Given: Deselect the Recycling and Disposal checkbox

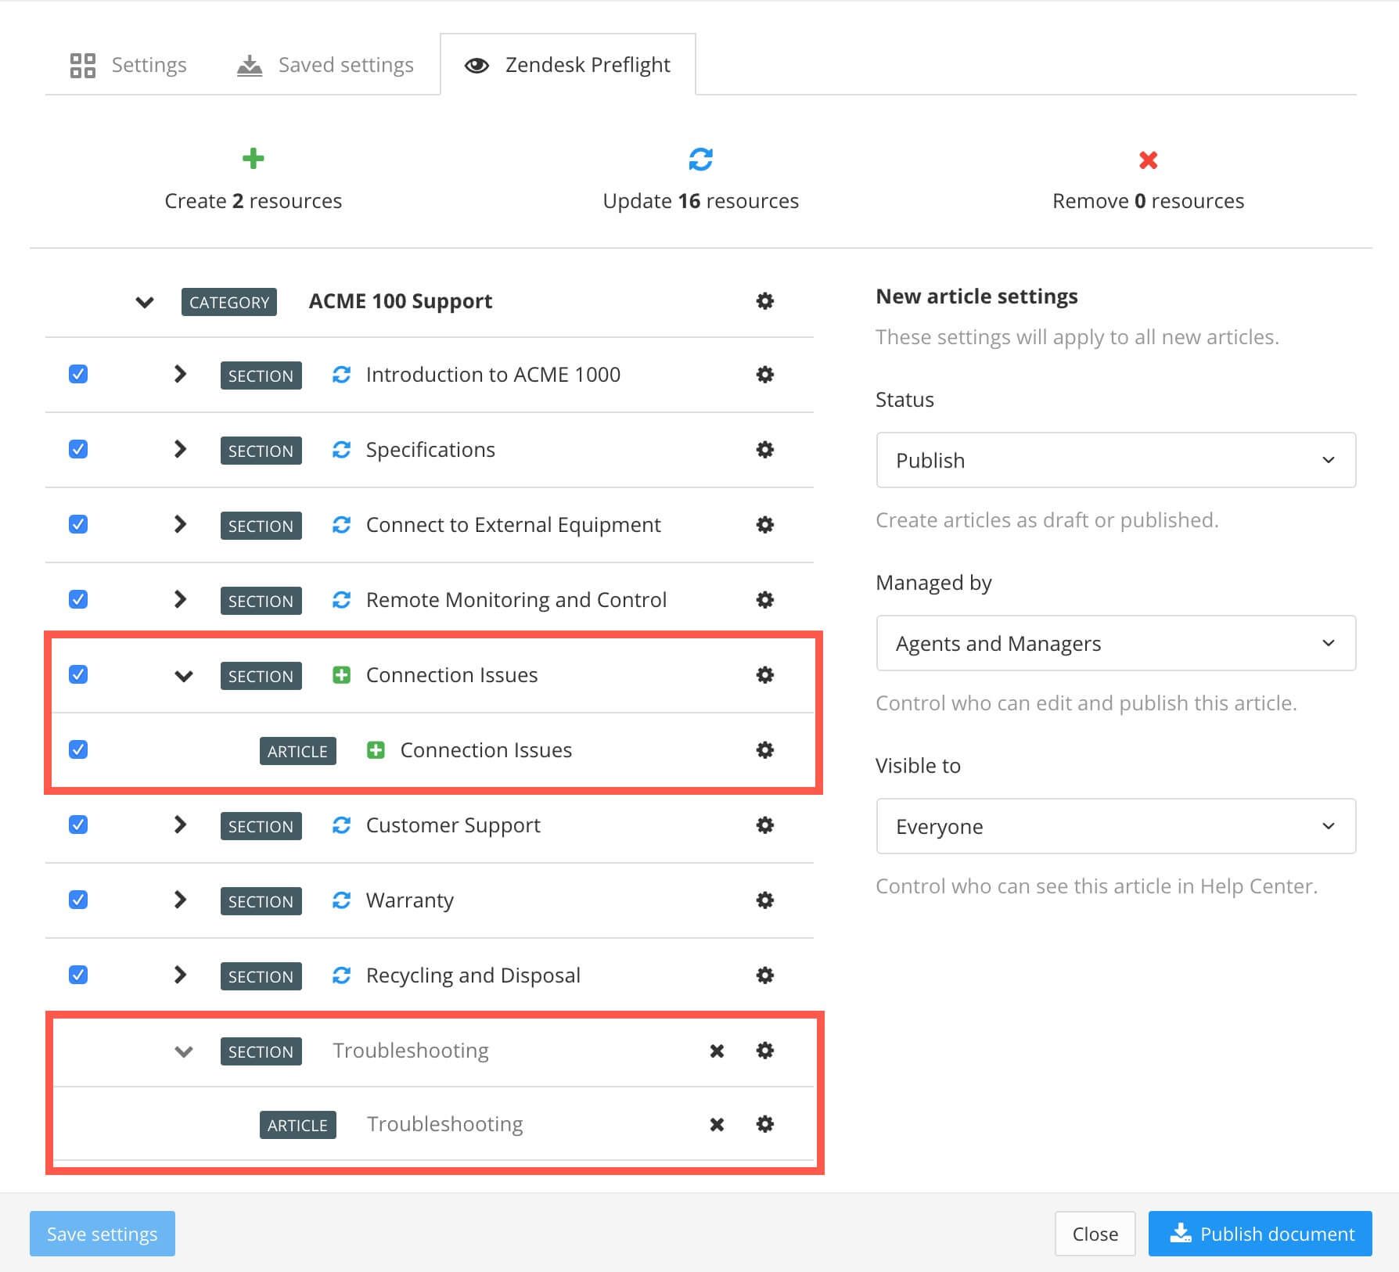Looking at the screenshot, I should click(78, 976).
